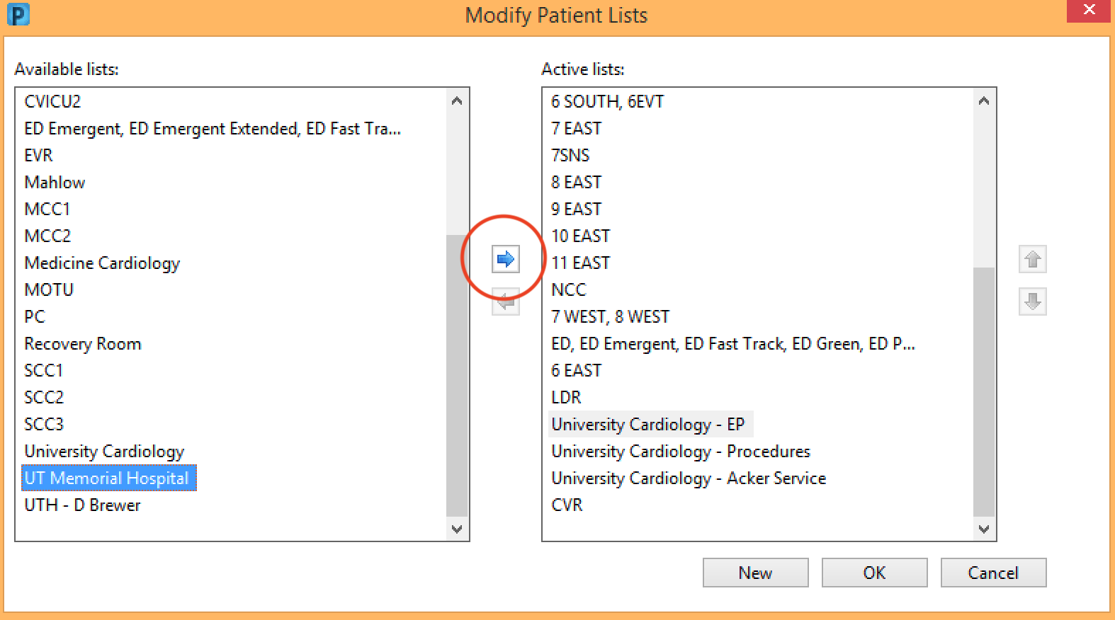Close the Modify Patient Lists dialog
Screen dimensions: 1115x620
coord(1089,11)
